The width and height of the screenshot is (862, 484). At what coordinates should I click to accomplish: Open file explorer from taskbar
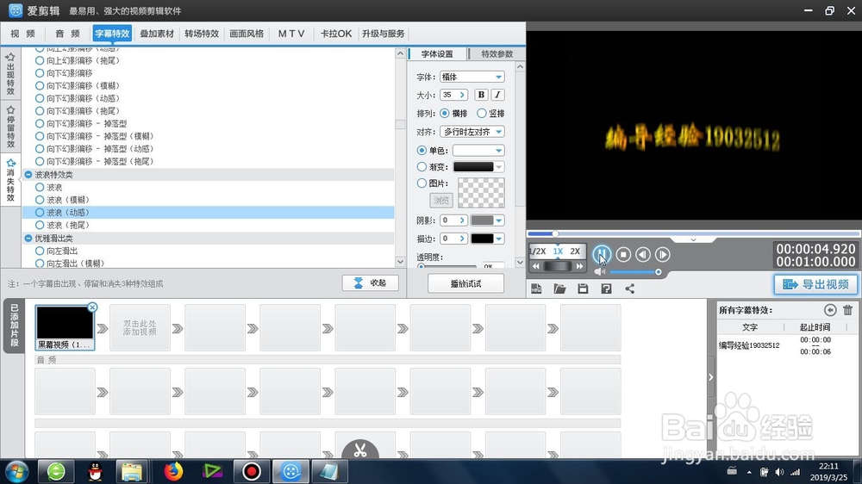132,471
